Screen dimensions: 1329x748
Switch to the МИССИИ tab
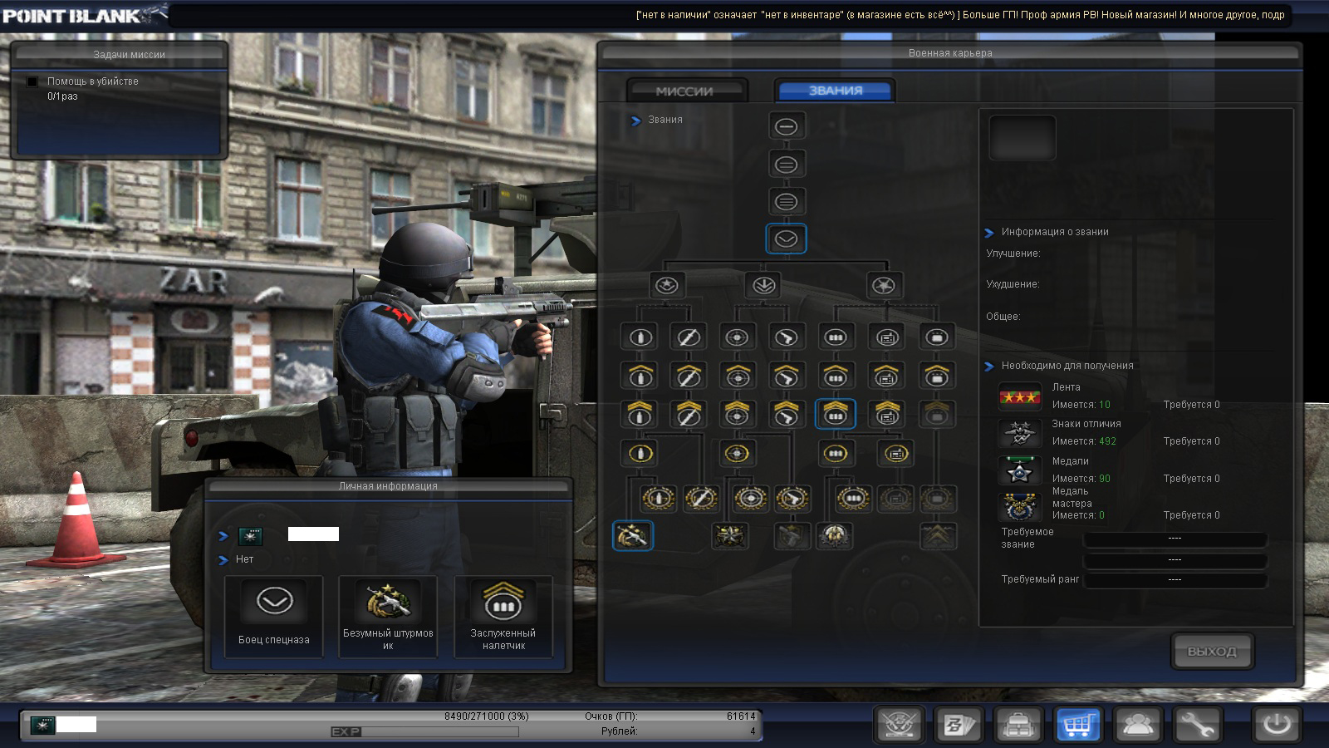685,91
